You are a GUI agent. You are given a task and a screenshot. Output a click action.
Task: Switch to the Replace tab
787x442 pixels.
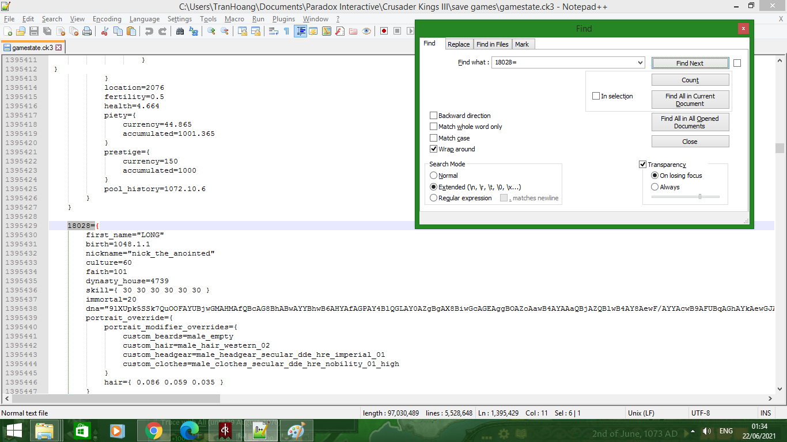pyautogui.click(x=459, y=44)
